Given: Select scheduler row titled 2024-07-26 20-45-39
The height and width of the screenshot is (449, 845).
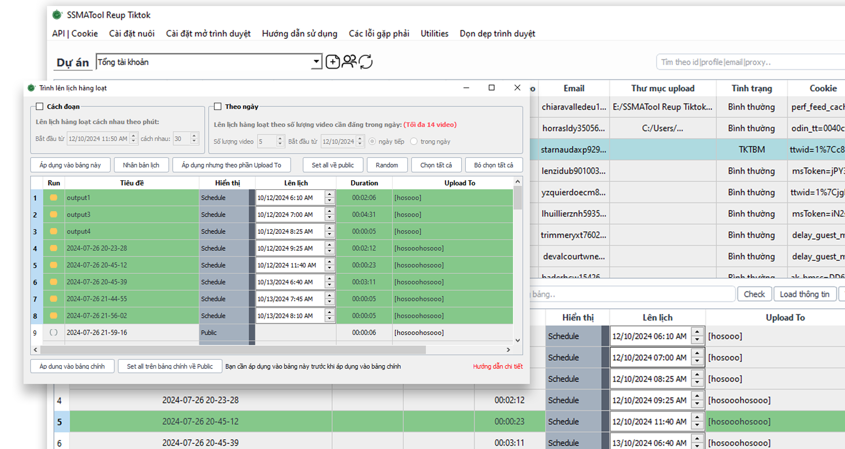Looking at the screenshot, I should [x=132, y=282].
